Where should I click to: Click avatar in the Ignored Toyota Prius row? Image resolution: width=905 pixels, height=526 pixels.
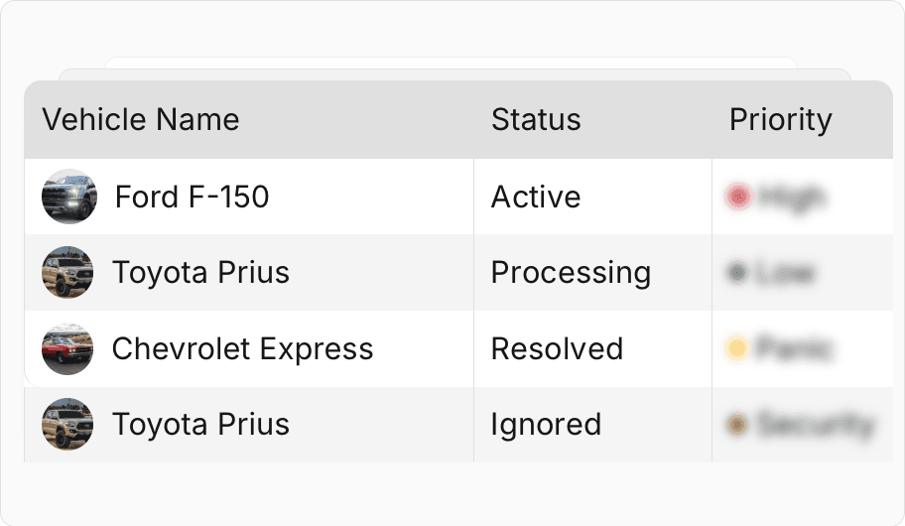click(67, 424)
